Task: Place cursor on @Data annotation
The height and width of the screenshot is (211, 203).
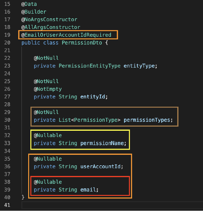Action: (x=29, y=4)
